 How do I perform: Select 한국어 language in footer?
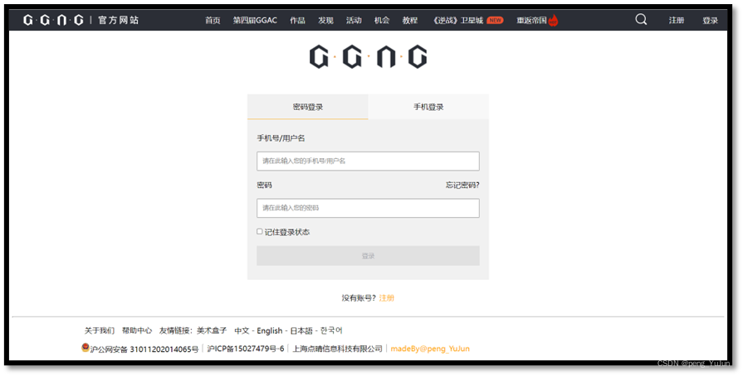[x=331, y=330]
